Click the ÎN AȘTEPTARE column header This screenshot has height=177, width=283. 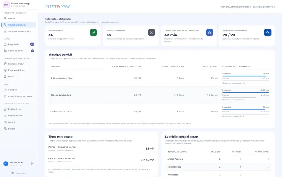tap(262, 152)
